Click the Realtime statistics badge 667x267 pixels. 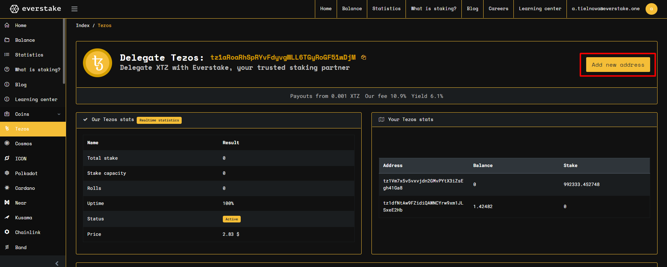pyautogui.click(x=159, y=120)
